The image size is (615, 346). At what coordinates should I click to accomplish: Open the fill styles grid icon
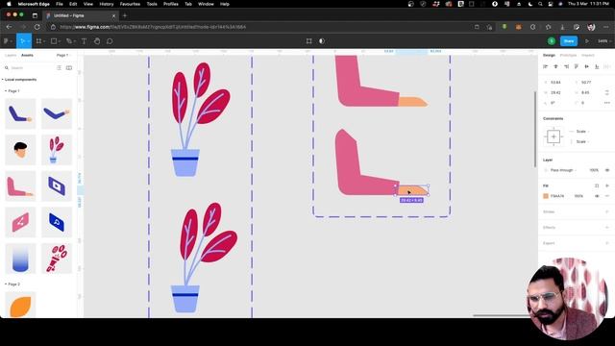pos(597,185)
